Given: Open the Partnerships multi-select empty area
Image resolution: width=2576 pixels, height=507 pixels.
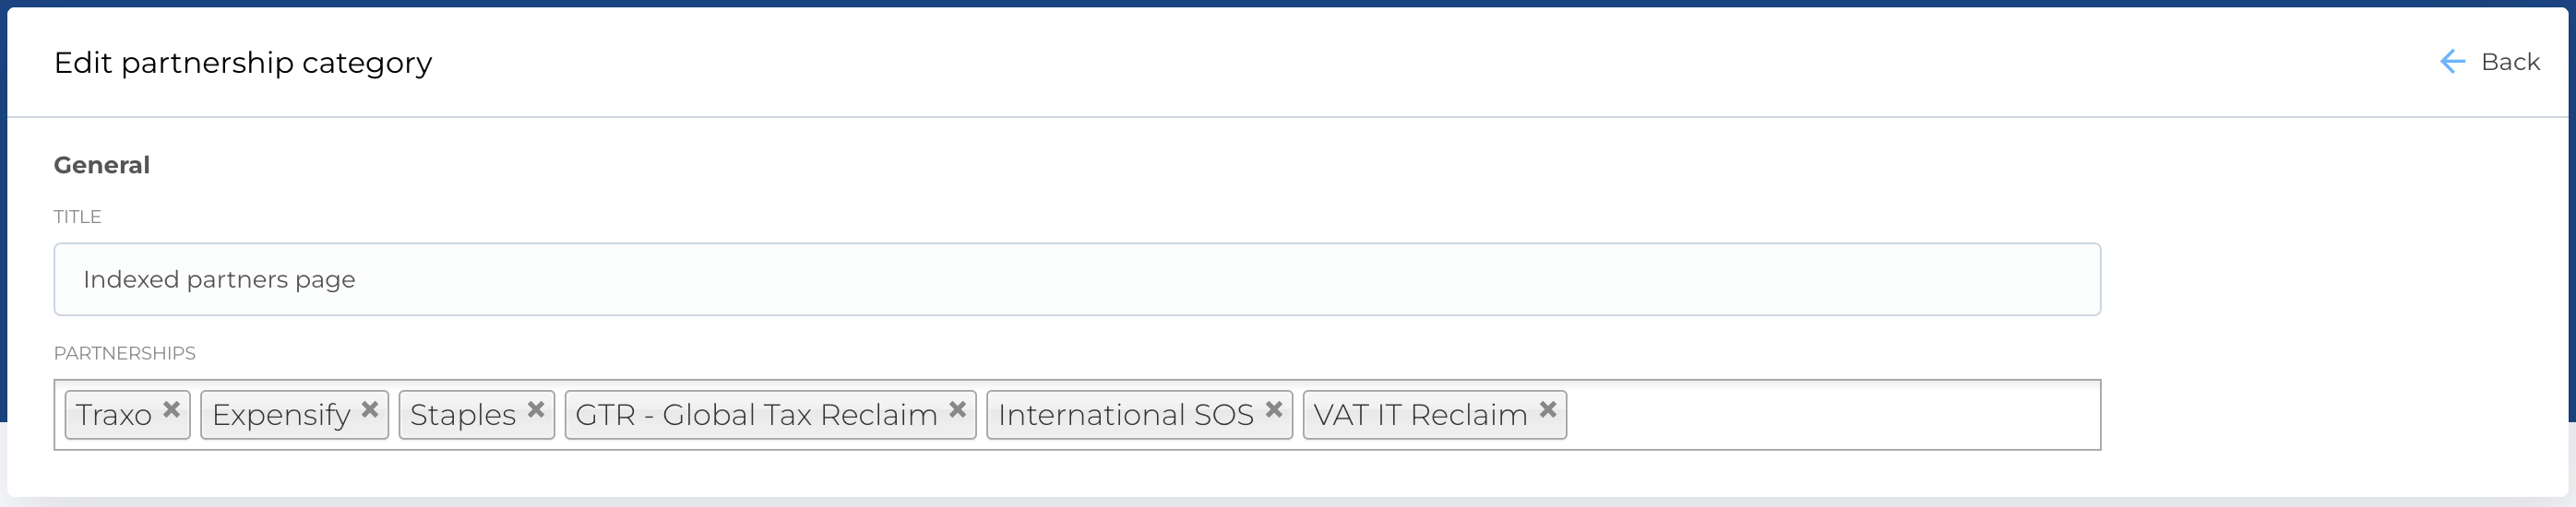Looking at the screenshot, I should point(1830,415).
